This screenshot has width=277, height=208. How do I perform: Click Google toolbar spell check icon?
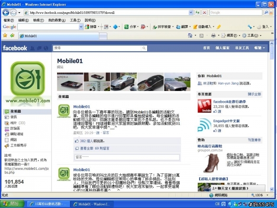click(155, 27)
